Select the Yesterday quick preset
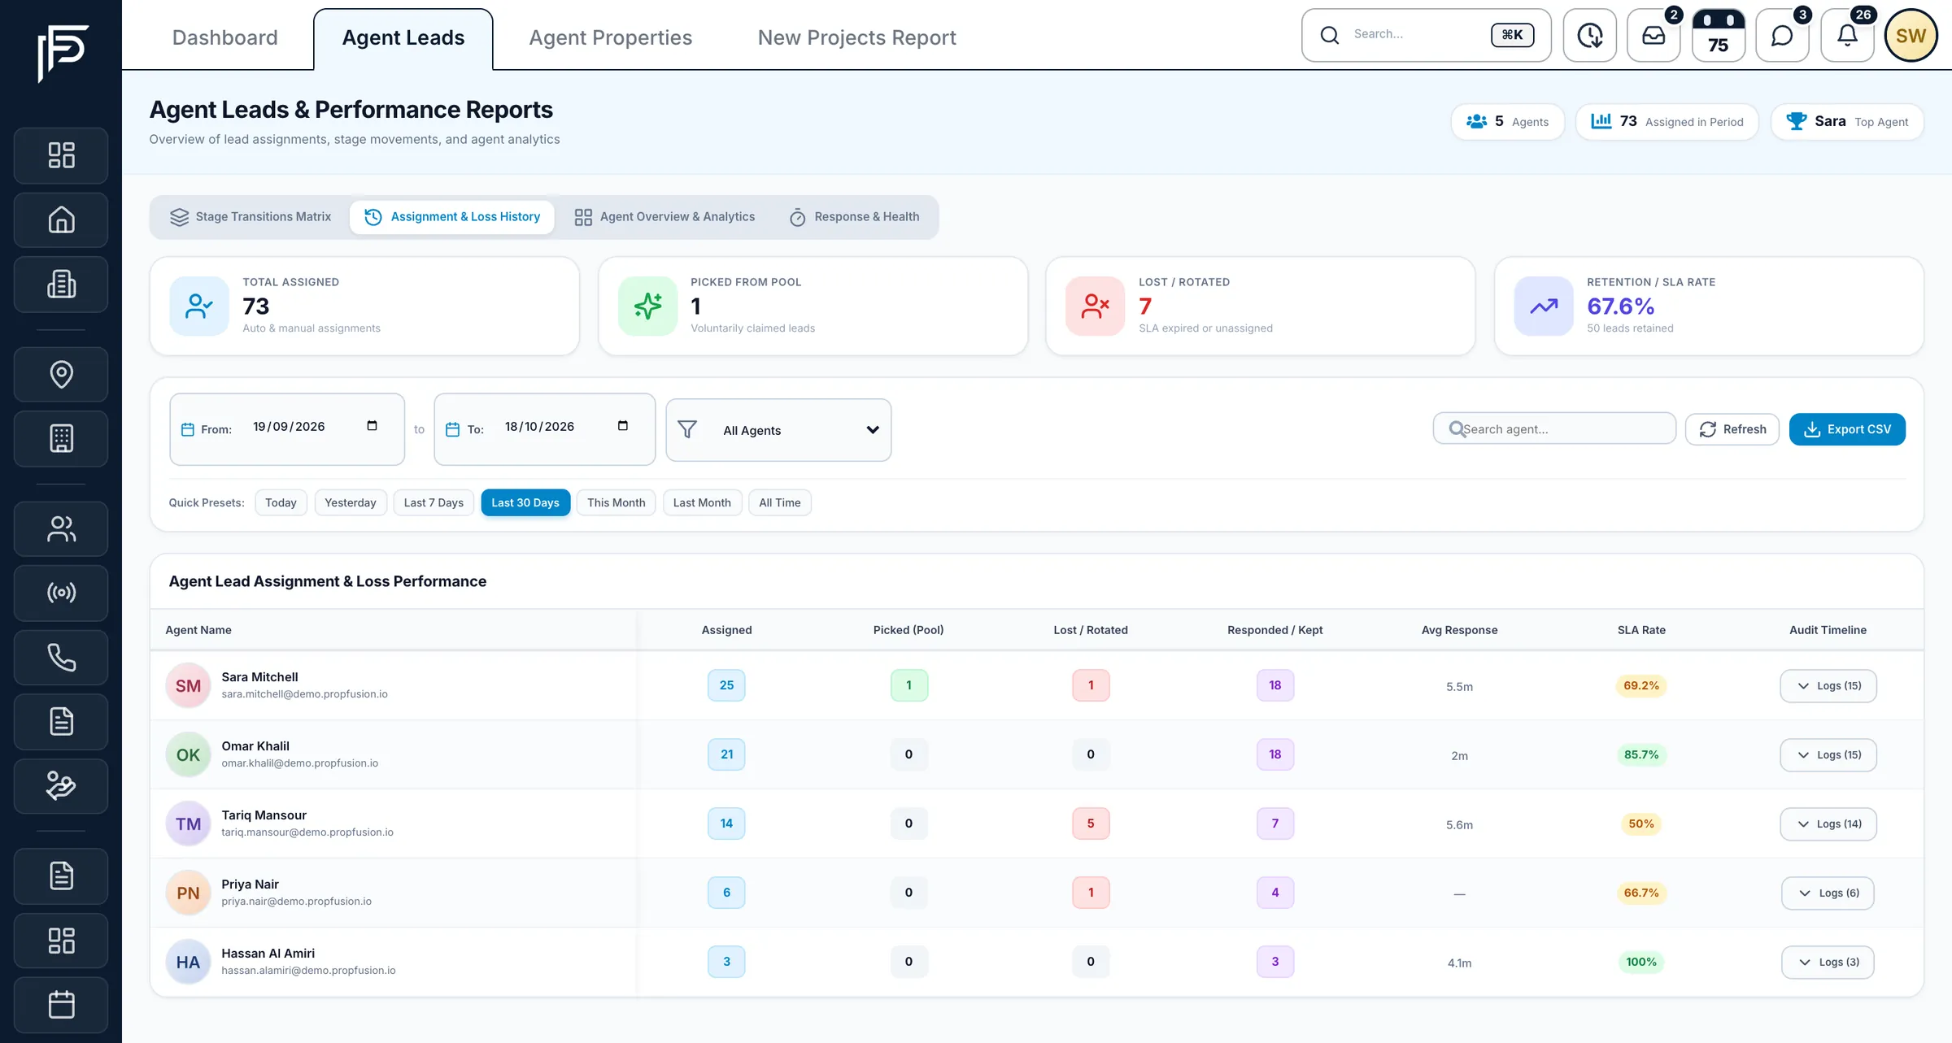 click(351, 502)
